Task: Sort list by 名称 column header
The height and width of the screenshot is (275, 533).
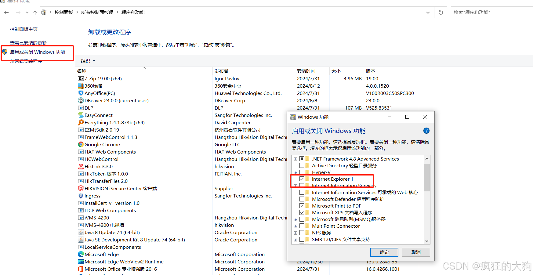Action: 144,71
